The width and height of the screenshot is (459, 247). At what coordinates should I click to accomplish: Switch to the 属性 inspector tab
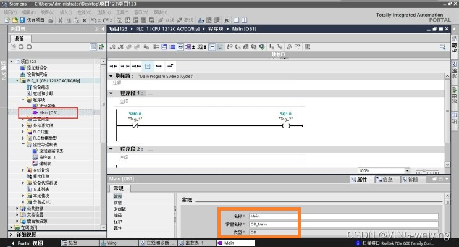[359, 180]
